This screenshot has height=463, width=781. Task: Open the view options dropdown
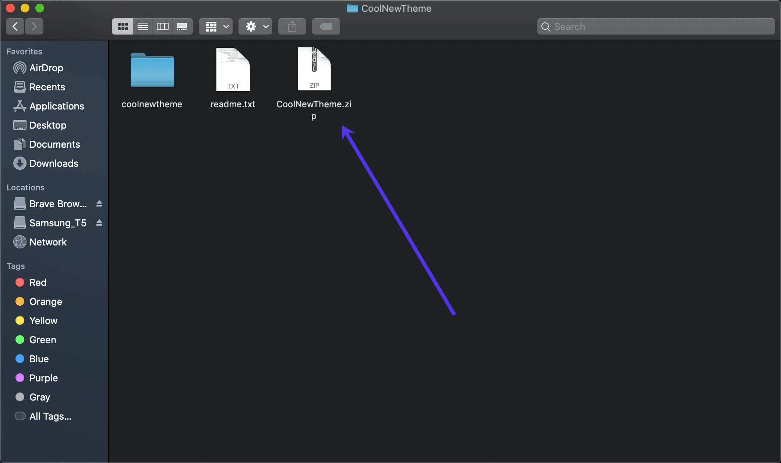[216, 26]
